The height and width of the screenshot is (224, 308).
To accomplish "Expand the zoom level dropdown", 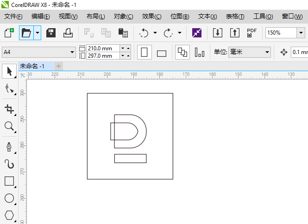I will tap(301, 33).
